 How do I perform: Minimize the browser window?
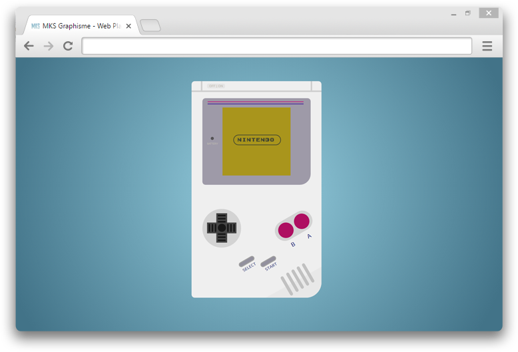click(453, 13)
